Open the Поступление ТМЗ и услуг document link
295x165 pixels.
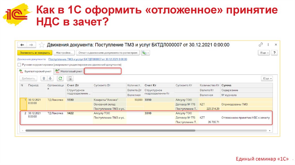pyautogui.click(x=88, y=59)
